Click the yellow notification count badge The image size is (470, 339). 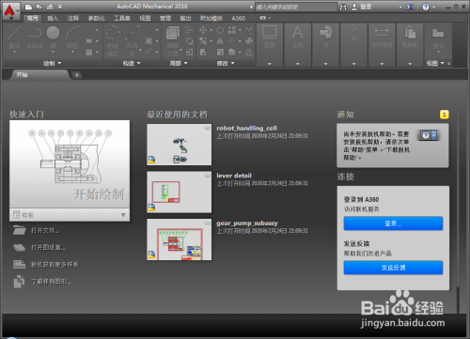[444, 115]
